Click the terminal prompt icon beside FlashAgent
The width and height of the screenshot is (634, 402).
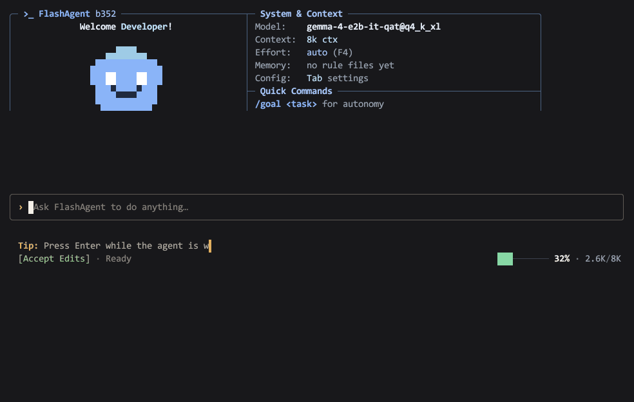28,14
